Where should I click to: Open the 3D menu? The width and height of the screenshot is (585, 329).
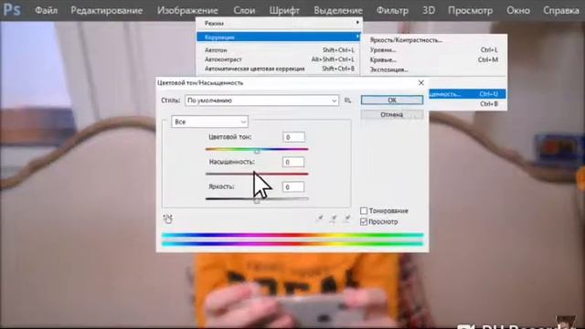429,10
